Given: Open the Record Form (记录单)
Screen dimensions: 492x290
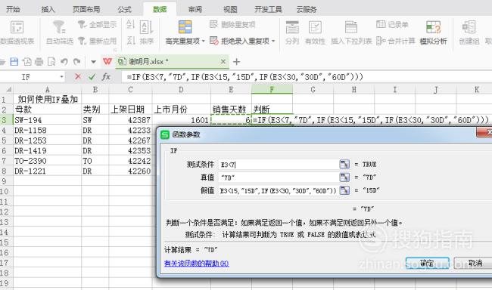Looking at the screenshot, I should (392, 24).
